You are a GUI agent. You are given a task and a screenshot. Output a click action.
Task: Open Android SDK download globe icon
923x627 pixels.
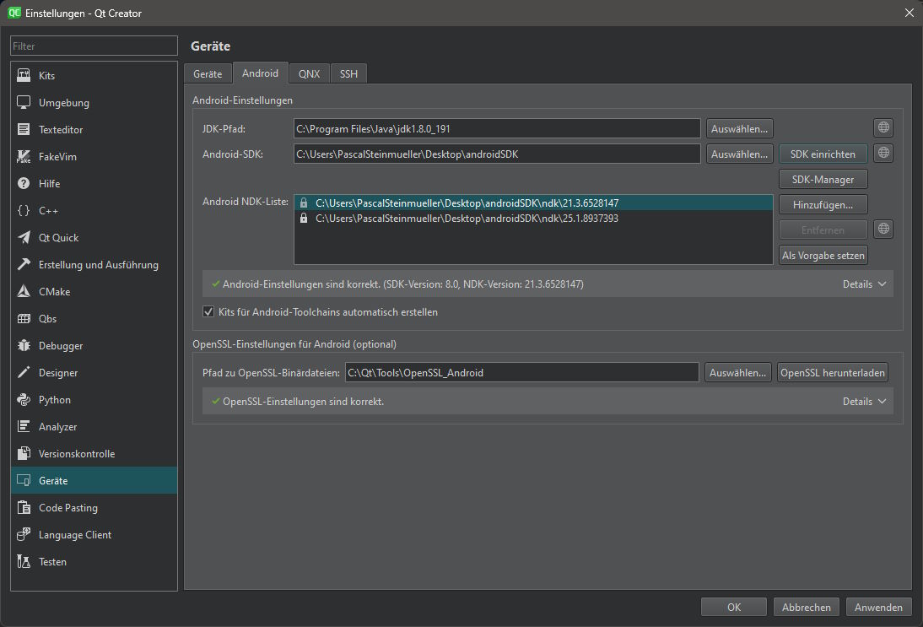coord(883,153)
